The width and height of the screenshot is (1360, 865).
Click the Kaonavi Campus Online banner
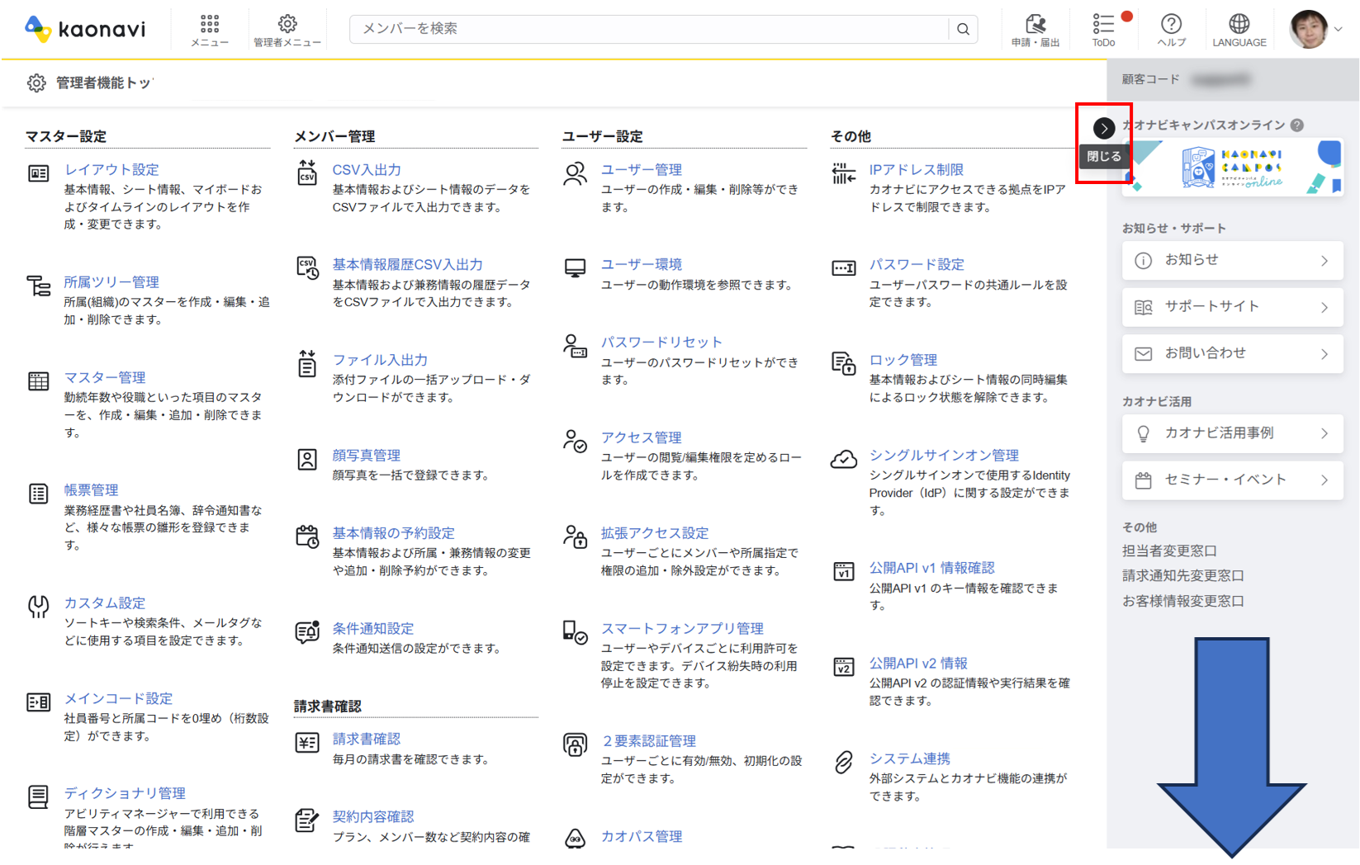point(1232,168)
